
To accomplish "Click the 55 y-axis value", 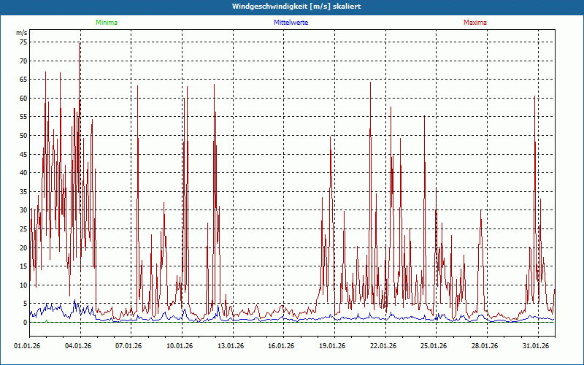I will [x=23, y=117].
